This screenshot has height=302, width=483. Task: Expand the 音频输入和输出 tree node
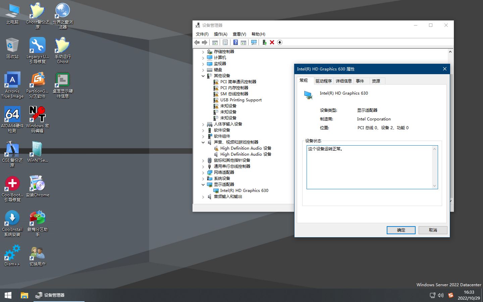coord(203,197)
